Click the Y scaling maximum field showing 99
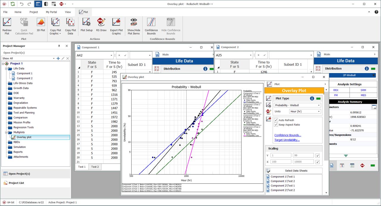This screenshot has width=381, height=206. 303,155
